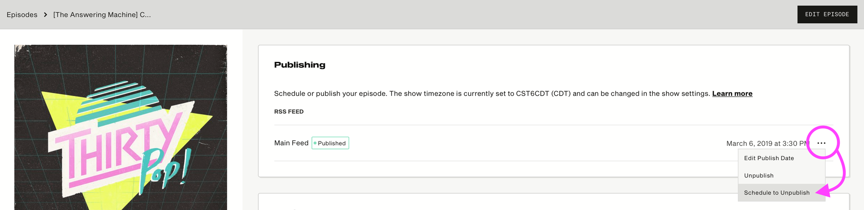Image resolution: width=864 pixels, height=210 pixels.
Task: Choose the Unpublish menu option
Action: click(x=759, y=176)
